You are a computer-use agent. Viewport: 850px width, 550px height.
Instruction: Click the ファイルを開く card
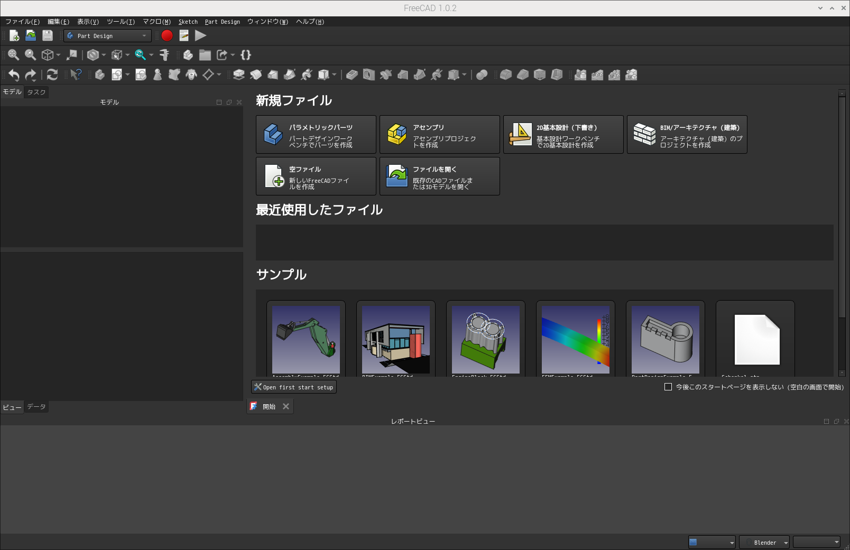(440, 176)
